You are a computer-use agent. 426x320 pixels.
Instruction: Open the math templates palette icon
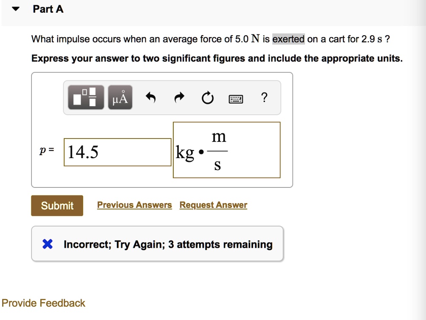point(85,97)
